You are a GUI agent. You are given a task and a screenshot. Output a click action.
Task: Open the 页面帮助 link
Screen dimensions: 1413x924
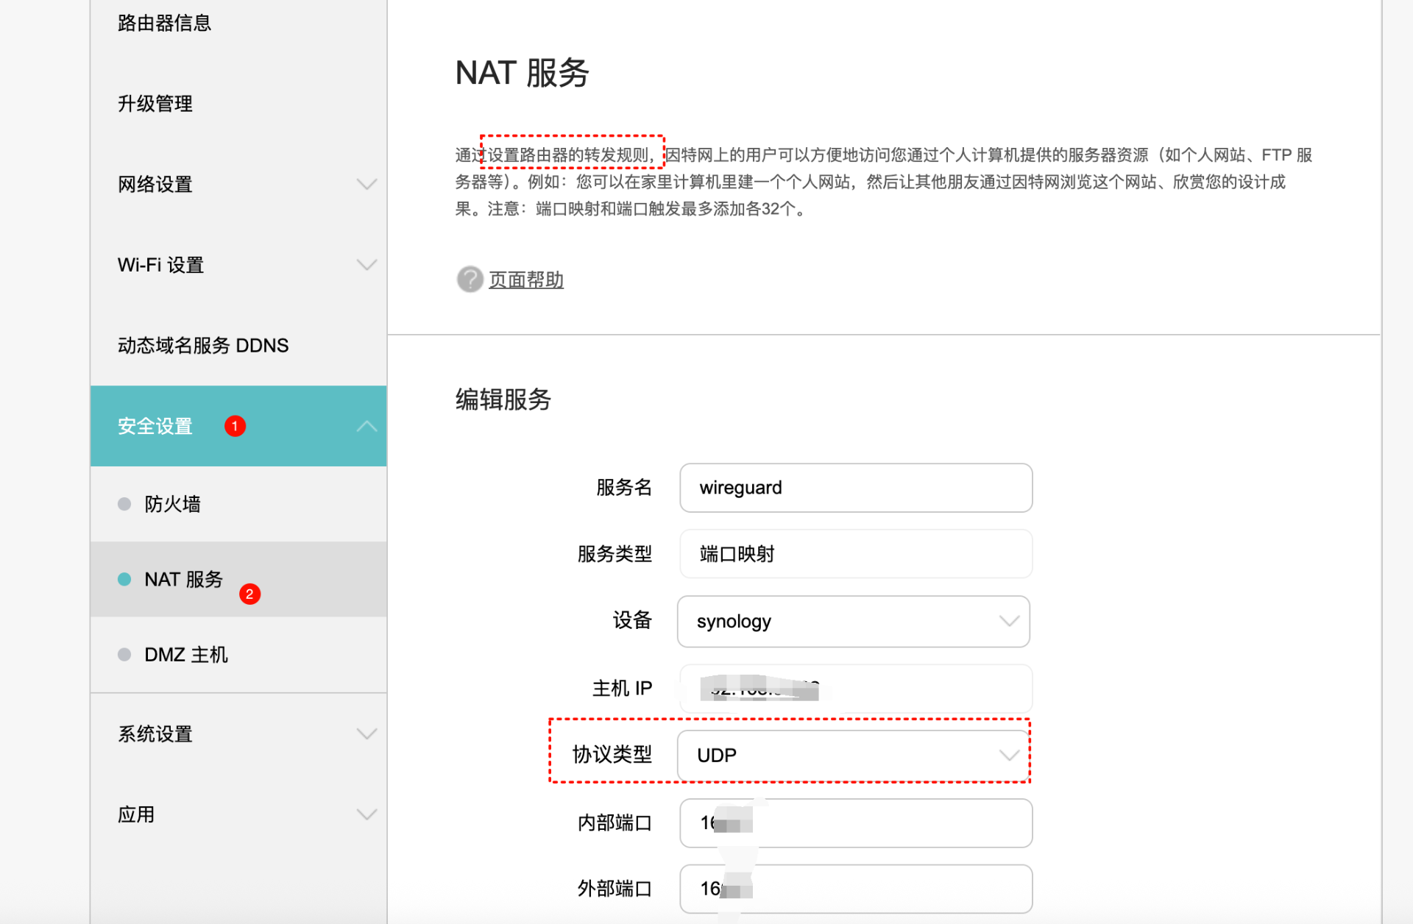coord(526,280)
